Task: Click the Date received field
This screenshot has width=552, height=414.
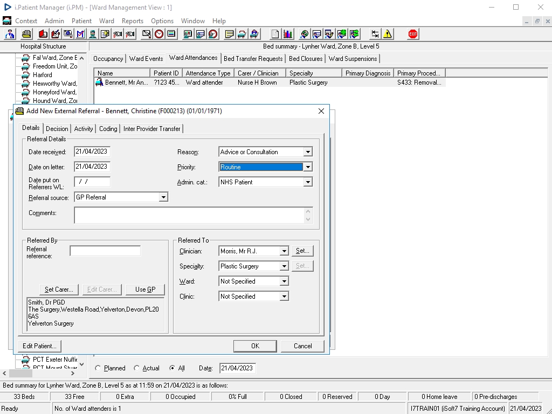Action: coord(92,151)
